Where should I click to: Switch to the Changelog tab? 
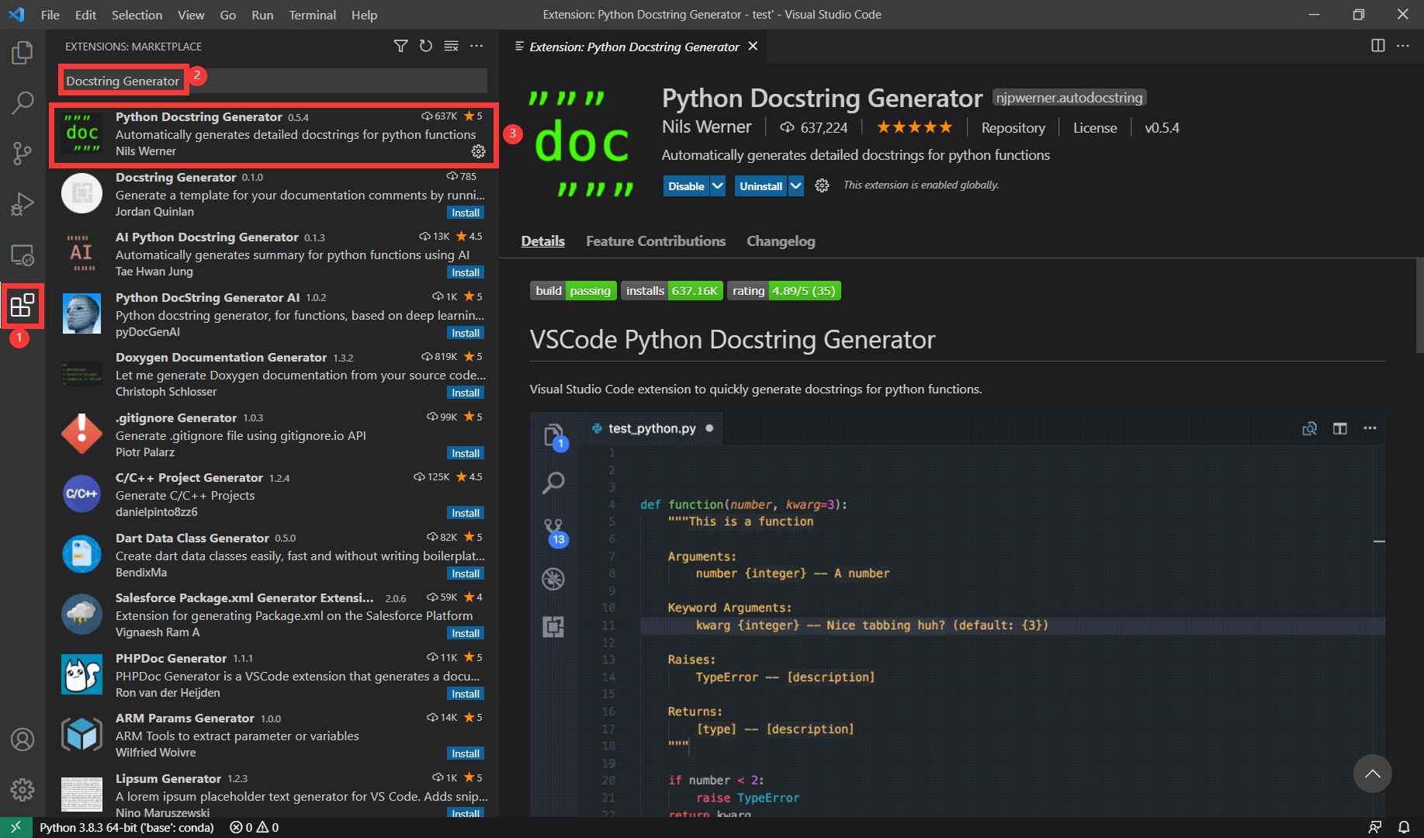pyautogui.click(x=781, y=241)
